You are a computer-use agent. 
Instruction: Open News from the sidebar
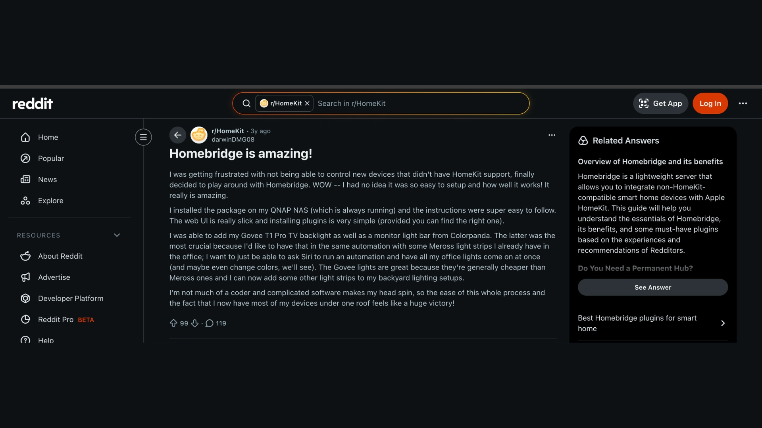click(47, 179)
